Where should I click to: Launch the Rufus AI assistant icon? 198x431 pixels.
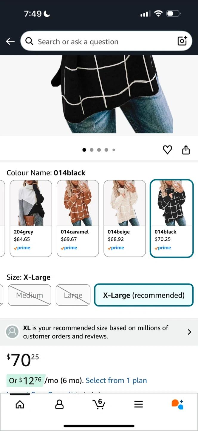point(177,404)
